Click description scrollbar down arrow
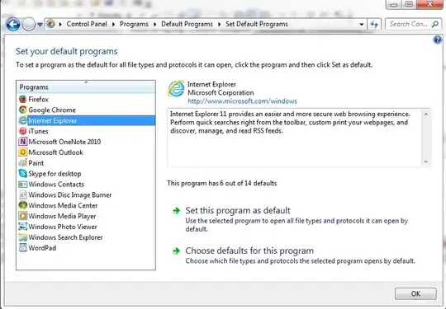This screenshot has height=309, width=446. 426,162
